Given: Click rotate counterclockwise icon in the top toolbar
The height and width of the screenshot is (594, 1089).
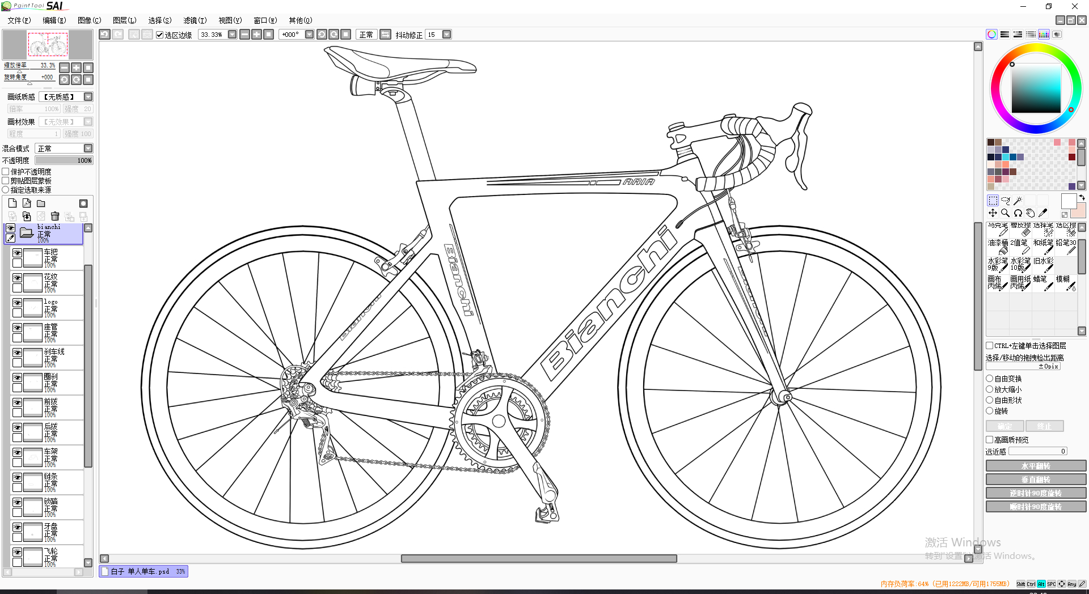Looking at the screenshot, I should (x=322, y=35).
